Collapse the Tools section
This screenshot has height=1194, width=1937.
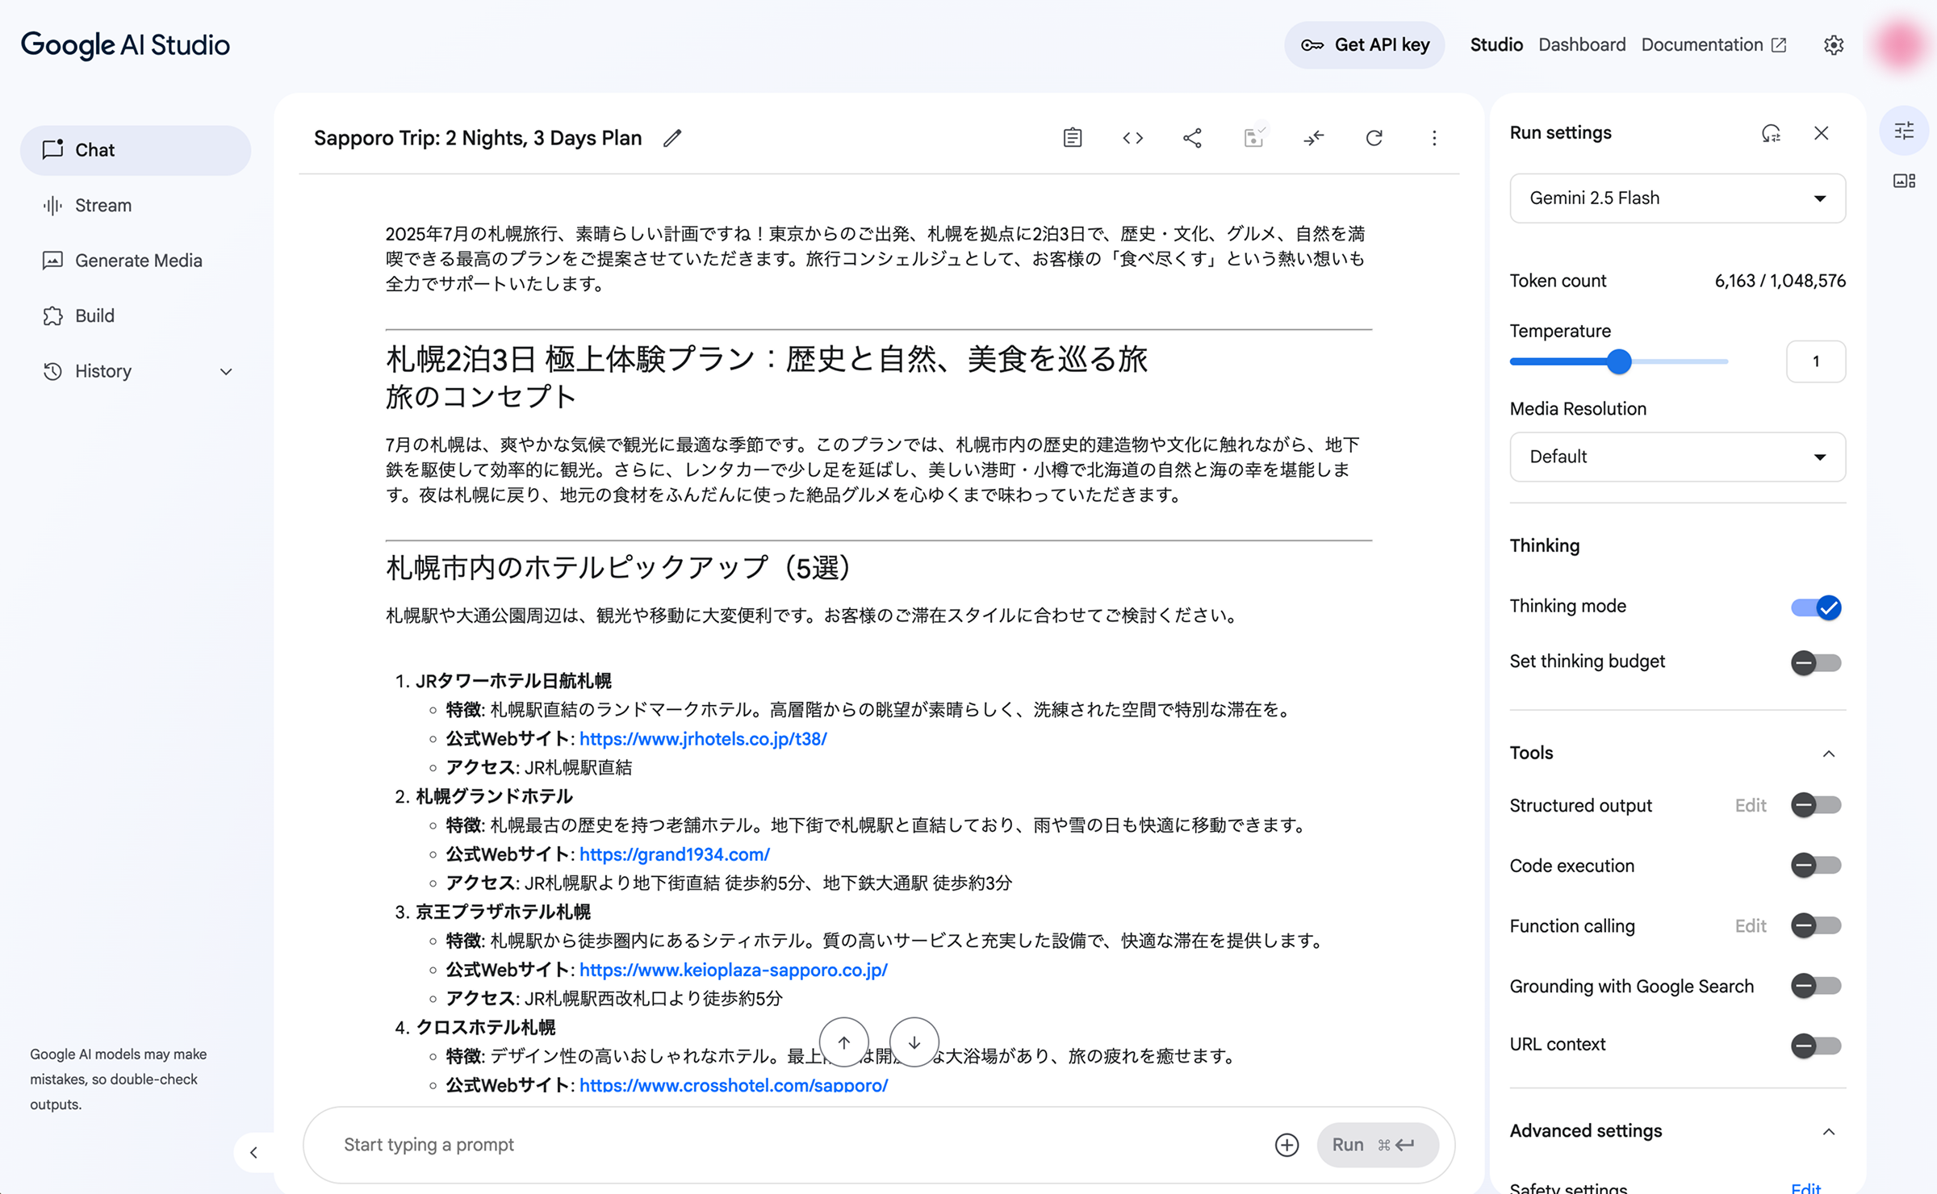[x=1829, y=754]
